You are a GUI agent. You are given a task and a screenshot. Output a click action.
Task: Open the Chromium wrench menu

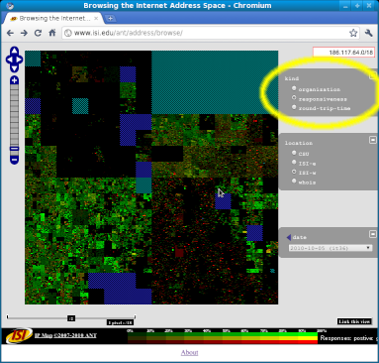(369, 33)
